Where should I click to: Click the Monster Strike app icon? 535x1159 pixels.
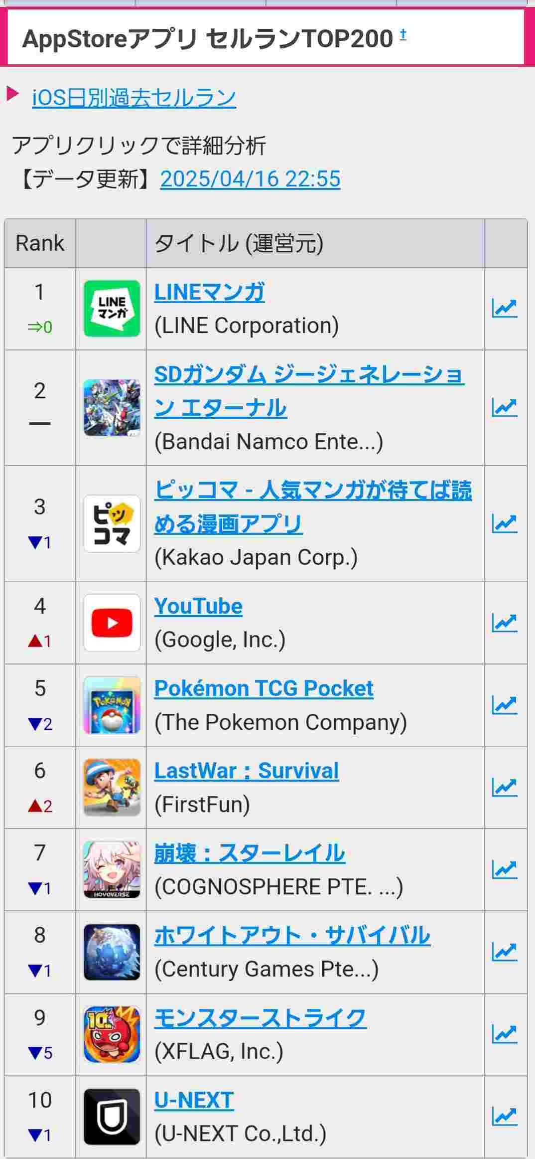pos(112,1034)
